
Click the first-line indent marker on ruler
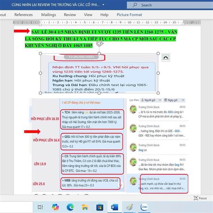(40, 21)
